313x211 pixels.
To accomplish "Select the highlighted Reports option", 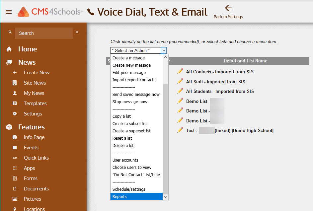I will (x=136, y=197).
